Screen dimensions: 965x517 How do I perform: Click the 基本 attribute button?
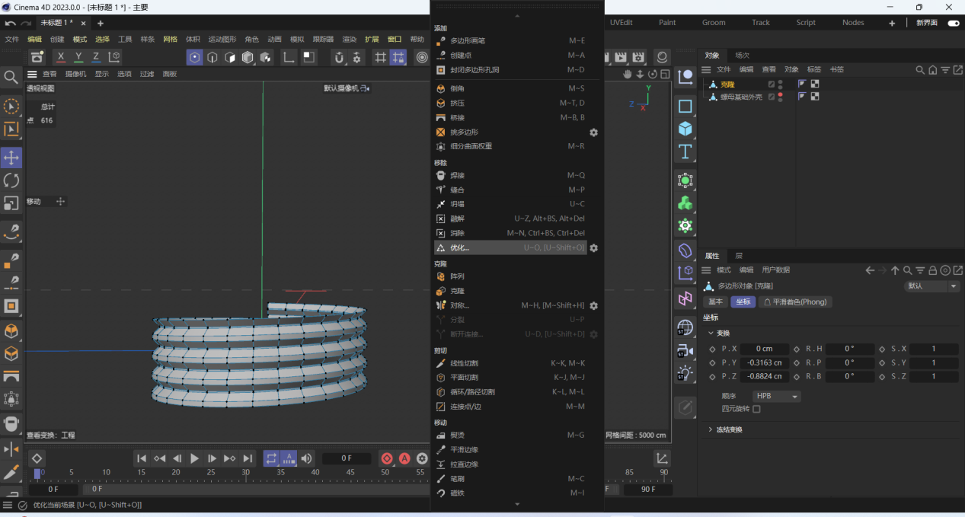point(715,302)
